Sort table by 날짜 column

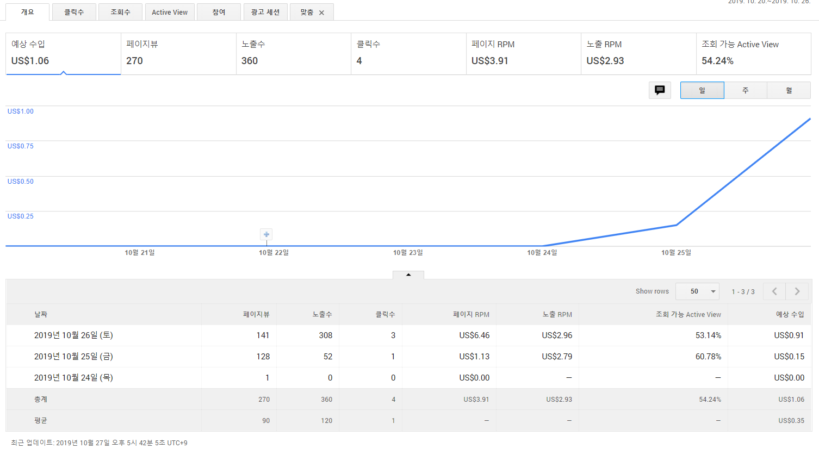click(41, 314)
